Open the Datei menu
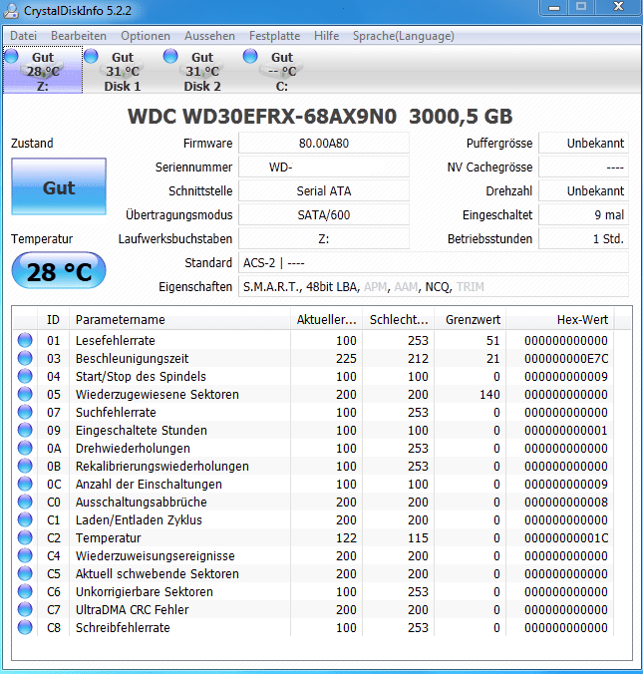Screen dimensions: 643x674 [23, 36]
